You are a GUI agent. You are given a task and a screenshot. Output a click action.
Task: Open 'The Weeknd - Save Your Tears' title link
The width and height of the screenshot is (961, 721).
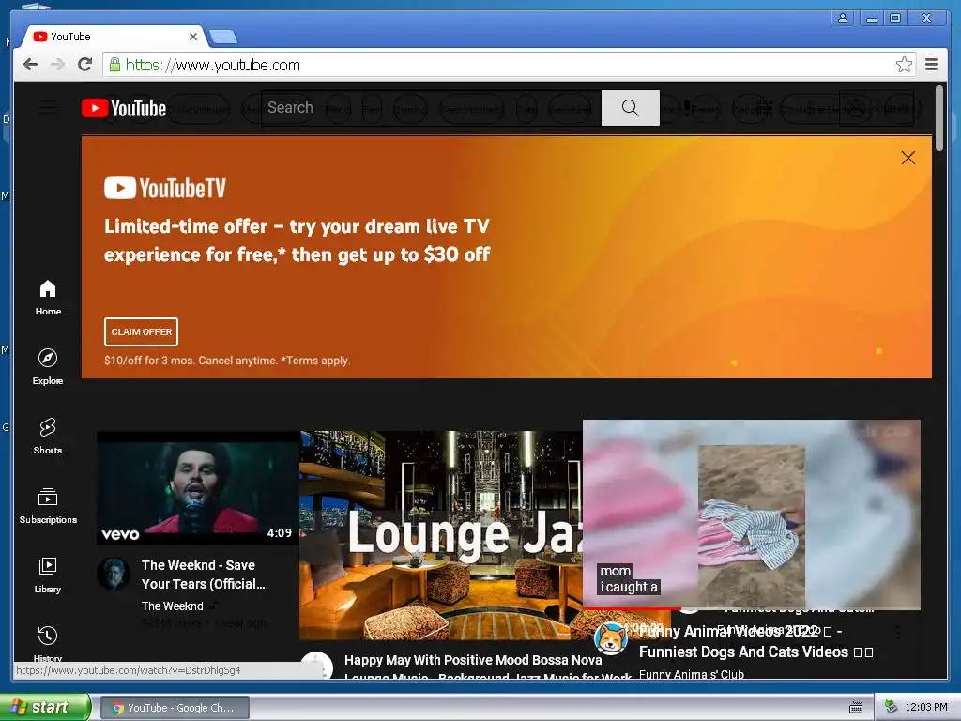[x=204, y=575]
